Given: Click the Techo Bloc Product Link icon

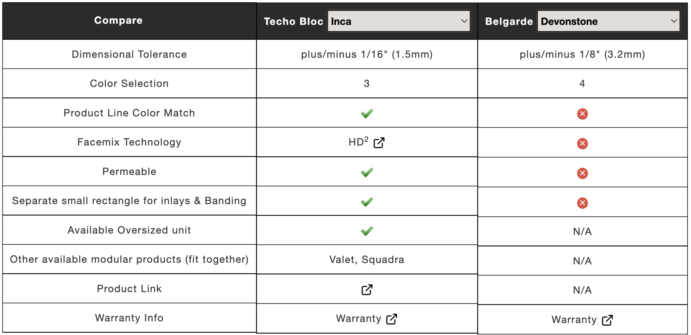Looking at the screenshot, I should 367,290.
